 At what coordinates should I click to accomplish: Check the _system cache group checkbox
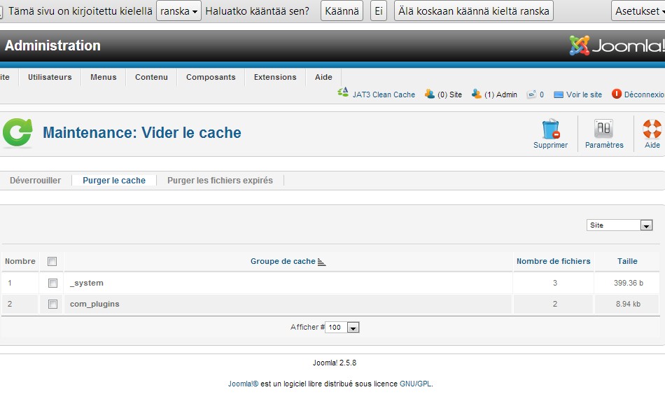pos(52,283)
